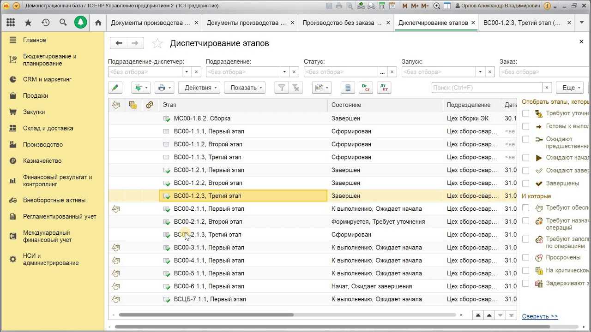Click the reports icon in toolbar

pos(321,88)
